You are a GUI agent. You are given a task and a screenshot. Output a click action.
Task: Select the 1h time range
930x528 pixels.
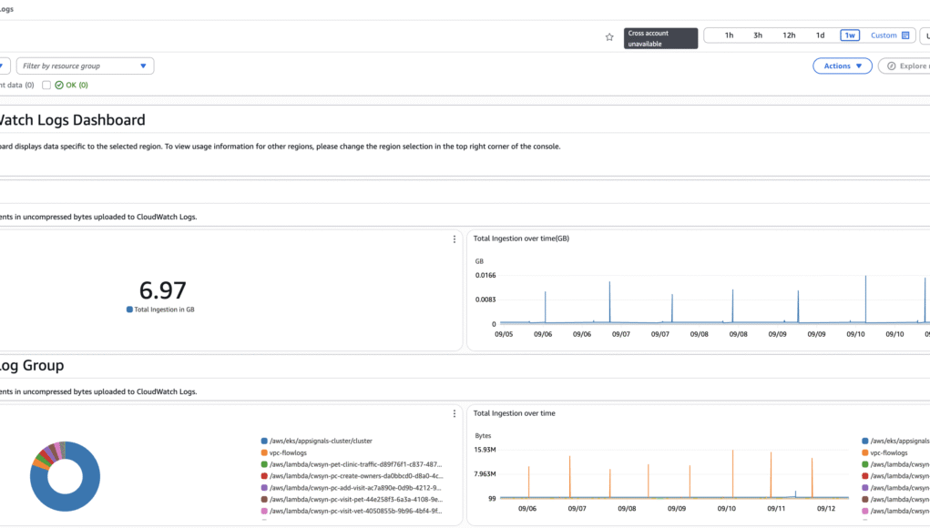729,36
